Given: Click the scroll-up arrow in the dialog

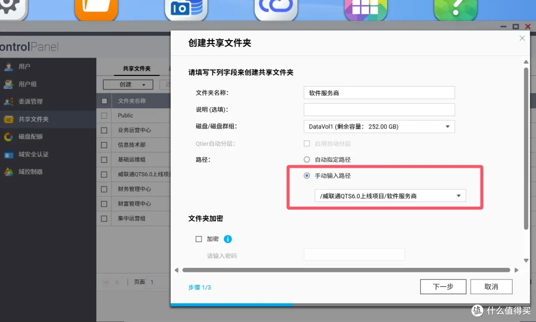Looking at the screenshot, I should click(526, 62).
